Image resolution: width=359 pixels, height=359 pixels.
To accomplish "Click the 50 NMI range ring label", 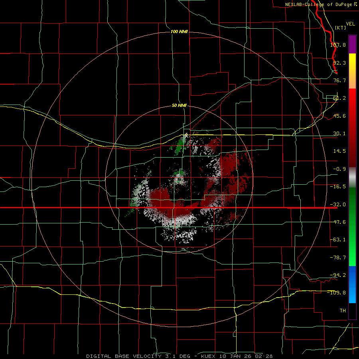I will (179, 105).
